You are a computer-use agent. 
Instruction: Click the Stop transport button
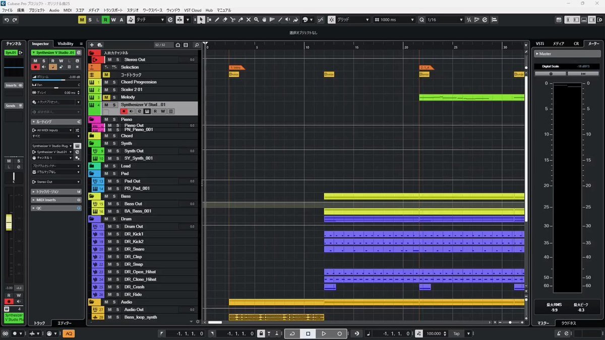click(x=308, y=333)
